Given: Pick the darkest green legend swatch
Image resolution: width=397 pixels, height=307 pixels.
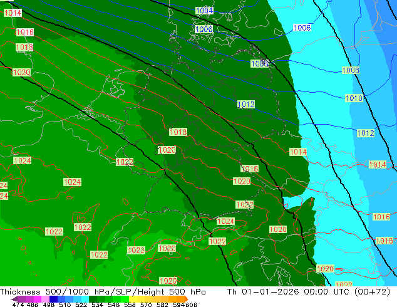Looking at the screenshot, I should coord(93,299).
